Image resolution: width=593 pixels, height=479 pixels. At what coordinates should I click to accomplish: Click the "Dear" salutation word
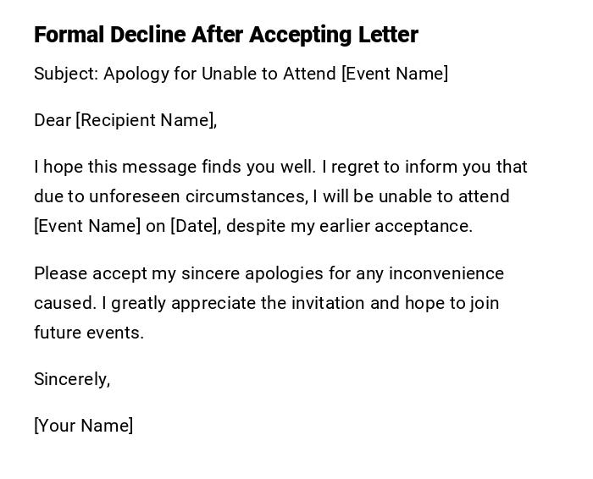click(53, 120)
